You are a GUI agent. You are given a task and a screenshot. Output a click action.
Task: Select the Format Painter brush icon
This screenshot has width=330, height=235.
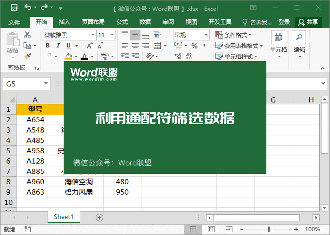(x=27, y=56)
